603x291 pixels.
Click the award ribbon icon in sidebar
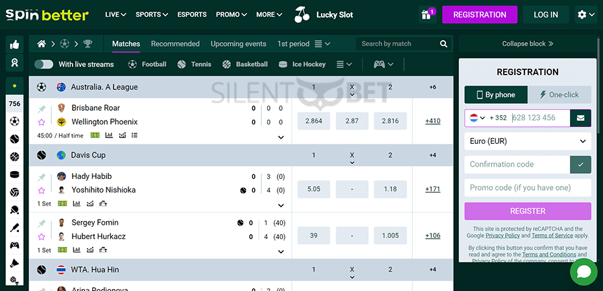[15, 63]
